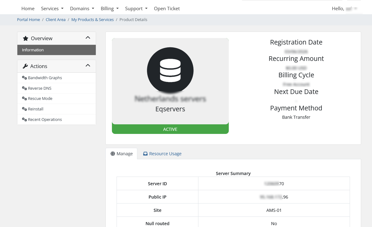Click the gears icon next to Reverse DNS
Screen dimensions: 372x227
pyautogui.click(x=24, y=88)
